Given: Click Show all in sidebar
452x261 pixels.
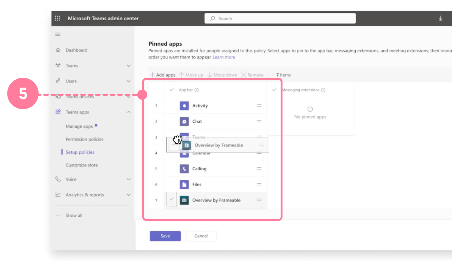Looking at the screenshot, I should click(74, 216).
